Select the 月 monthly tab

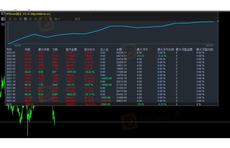[25, 19]
